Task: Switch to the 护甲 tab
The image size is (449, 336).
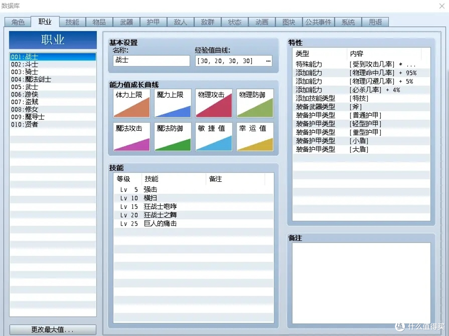Action: point(153,22)
